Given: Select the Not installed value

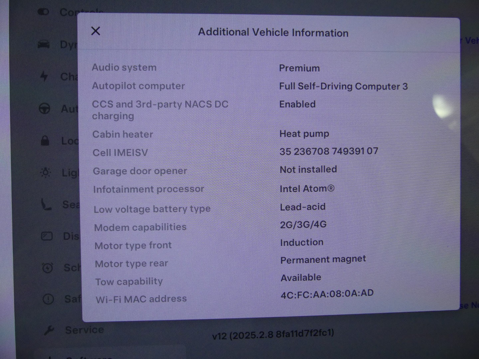Looking at the screenshot, I should click(308, 170).
